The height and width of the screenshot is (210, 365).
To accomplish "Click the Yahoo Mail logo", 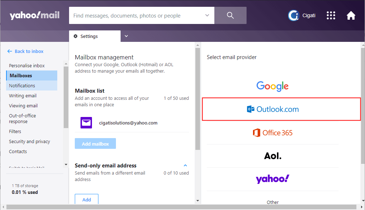I will pyautogui.click(x=34, y=15).
